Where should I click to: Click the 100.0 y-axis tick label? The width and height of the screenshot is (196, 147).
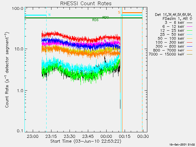[18, 8]
